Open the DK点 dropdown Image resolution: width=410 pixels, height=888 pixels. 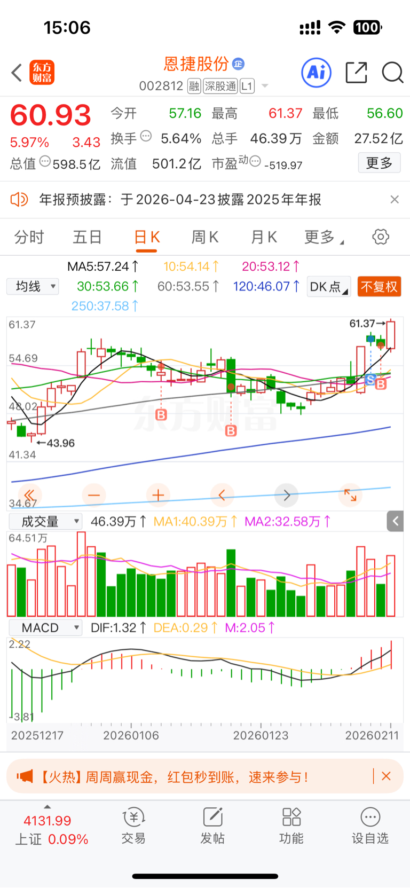pos(329,287)
